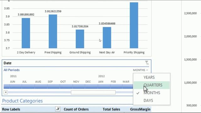This screenshot has height=113, width=201.
Task: Choose YEARS from time level menu
Action: pos(152,78)
